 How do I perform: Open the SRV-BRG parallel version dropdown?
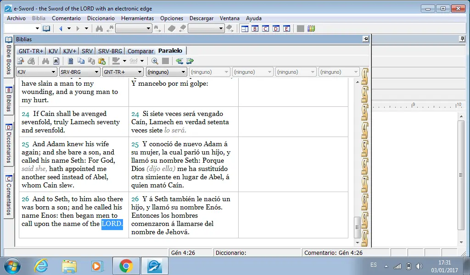pos(80,72)
